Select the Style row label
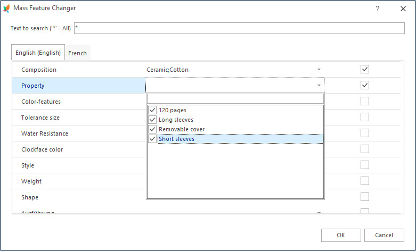Viewport: 416px width, 251px height. tap(28, 165)
